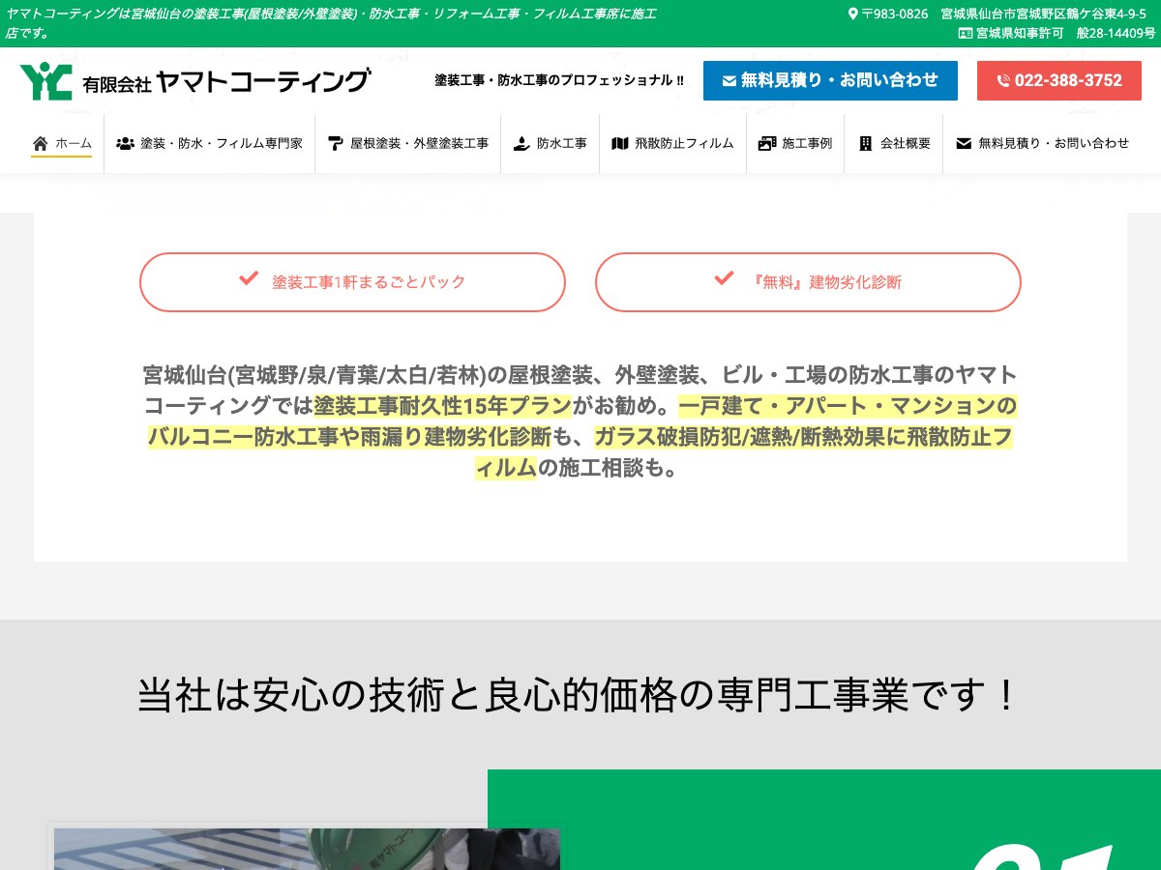This screenshot has height=870, width=1161.
Task: Click the checkmark icon on 塗装工事1軒まるごとパック
Action: tap(249, 278)
